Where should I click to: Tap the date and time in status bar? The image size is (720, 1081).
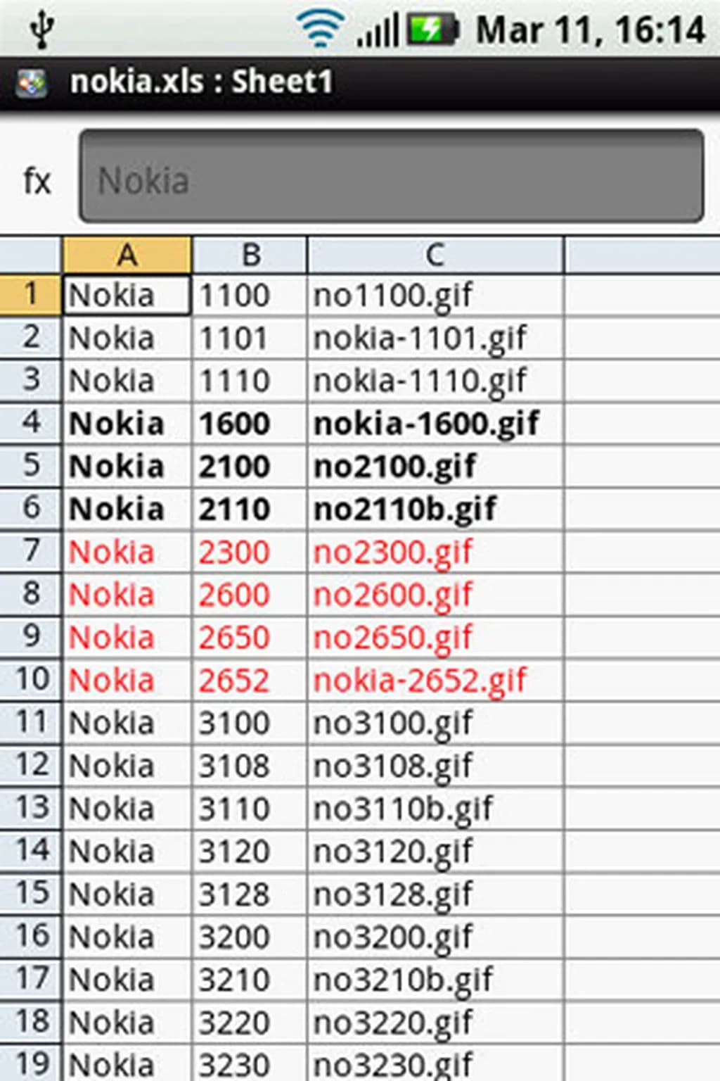pyautogui.click(x=589, y=31)
